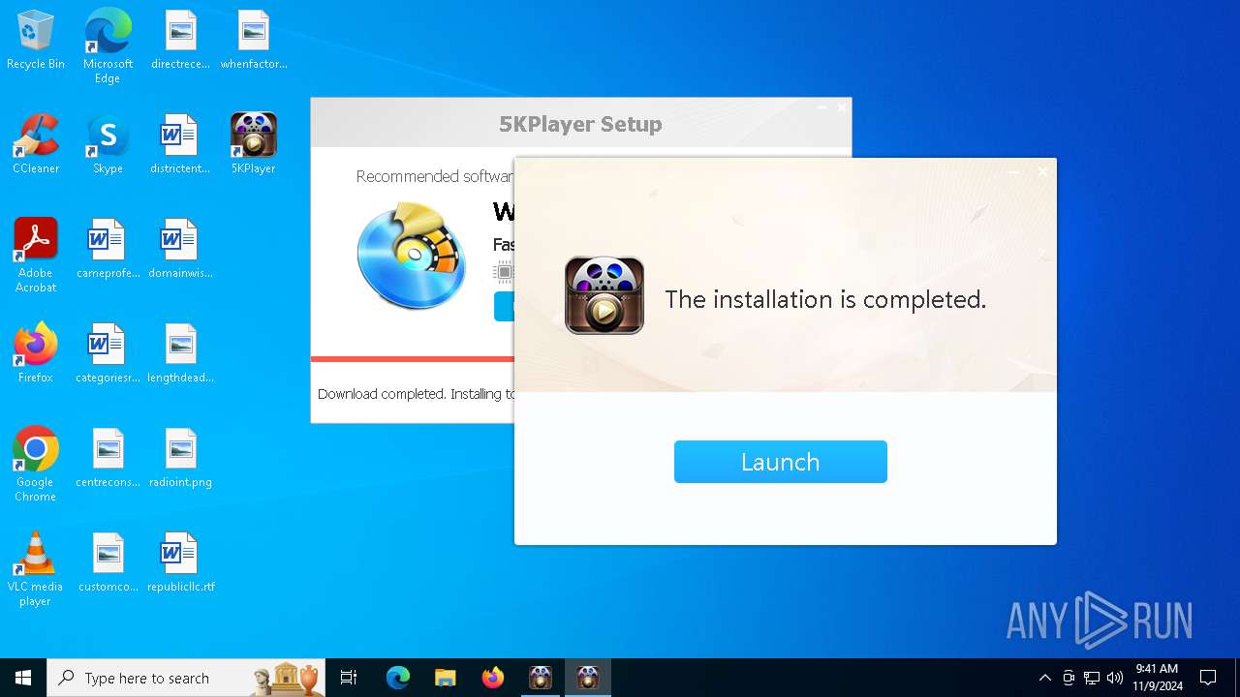Switch to the active 5KPlayer taskbar window
Image resolution: width=1240 pixels, height=697 pixels.
[588, 678]
